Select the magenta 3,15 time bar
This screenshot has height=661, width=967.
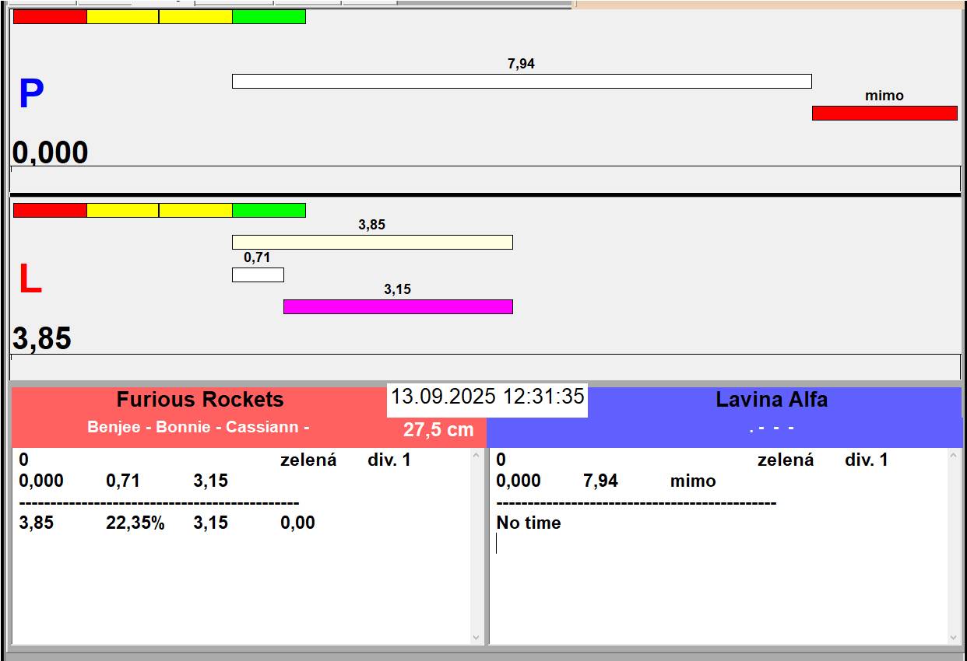398,307
